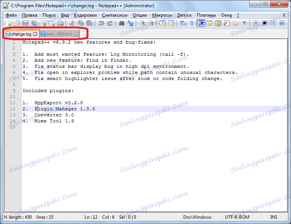
Task: Open the Файл menu
Action: click(x=11, y=15)
